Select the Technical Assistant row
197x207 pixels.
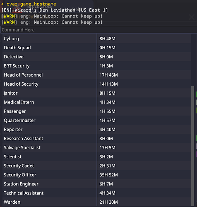[97, 193]
